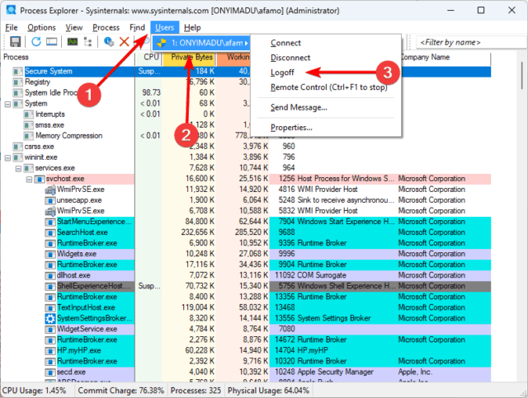Click the System Information toolbar icon
Image resolution: width=528 pixels, height=398 pixels.
pos(73,42)
